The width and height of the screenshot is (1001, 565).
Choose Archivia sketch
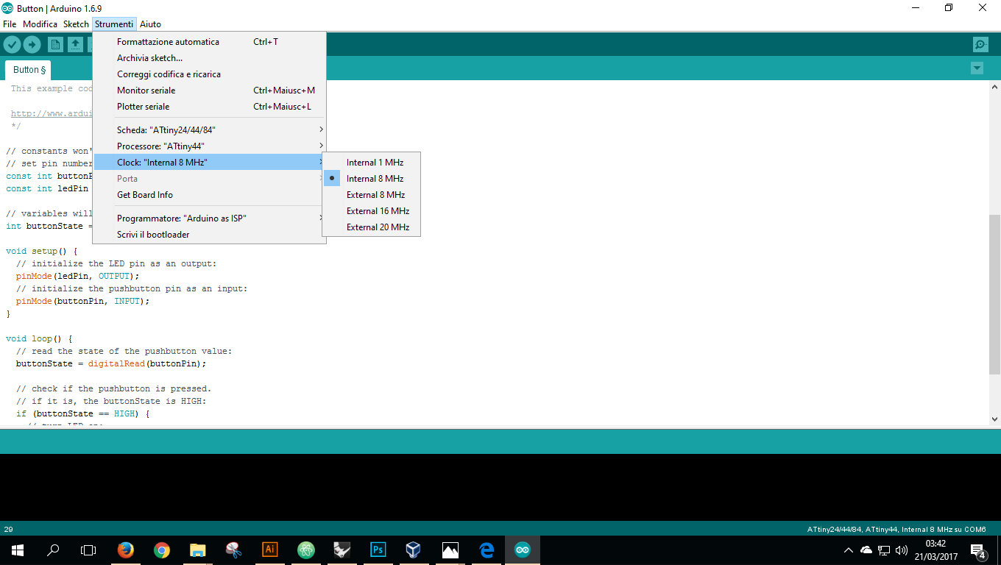[x=209, y=58]
